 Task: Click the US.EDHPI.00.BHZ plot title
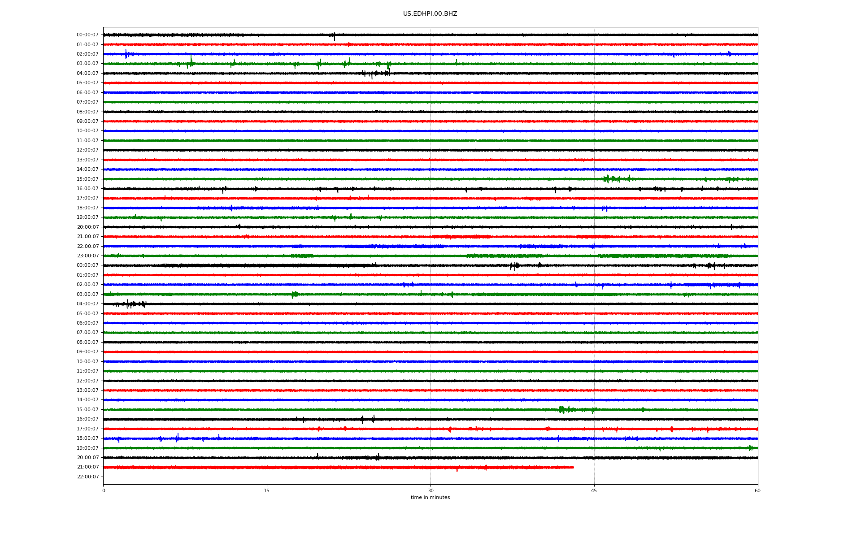430,14
